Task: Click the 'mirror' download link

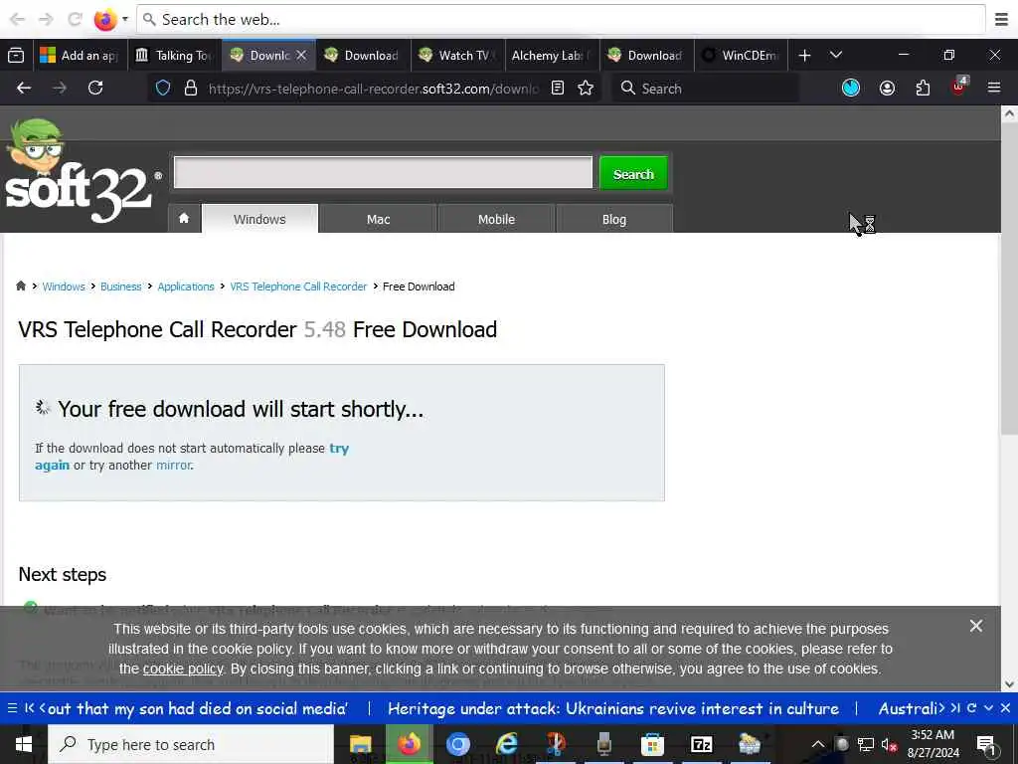Action: tap(173, 466)
